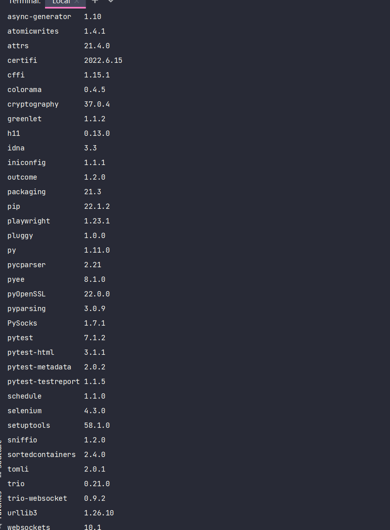Click the cryptography package name
This screenshot has height=530, width=390.
point(33,104)
